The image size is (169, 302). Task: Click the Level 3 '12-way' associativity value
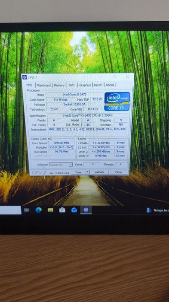[x=121, y=156]
